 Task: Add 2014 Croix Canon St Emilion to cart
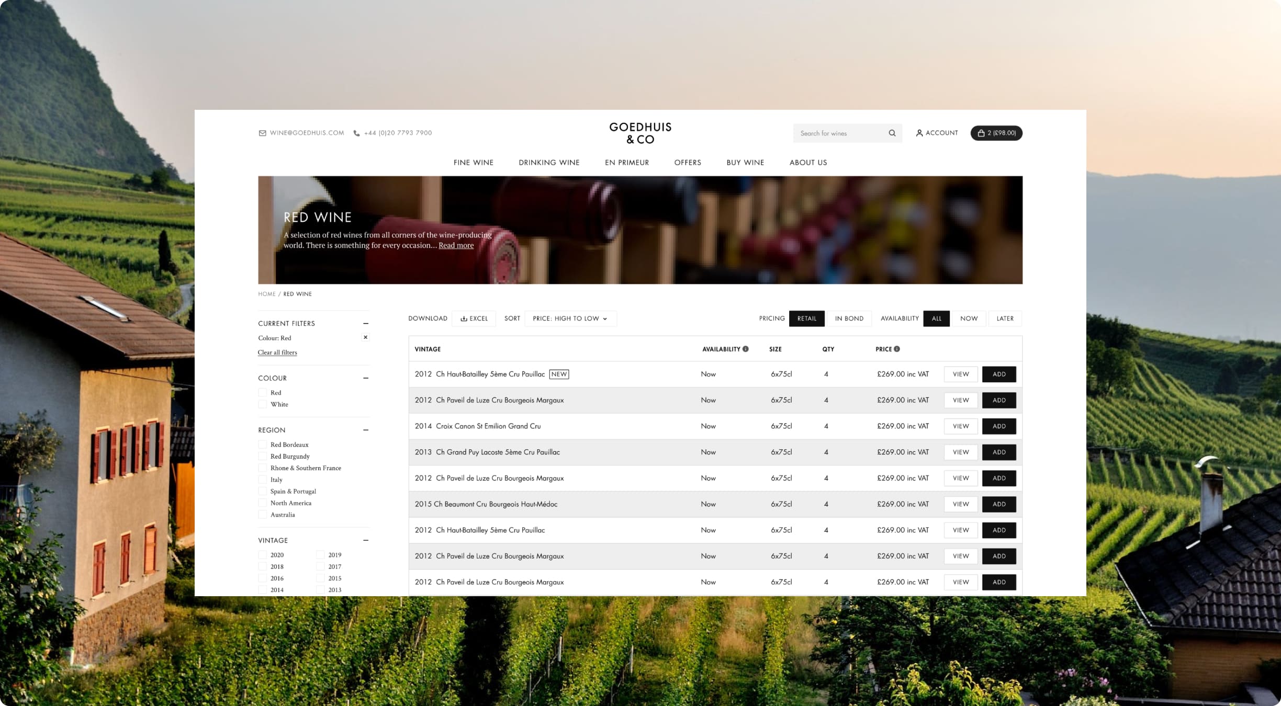[x=998, y=426]
